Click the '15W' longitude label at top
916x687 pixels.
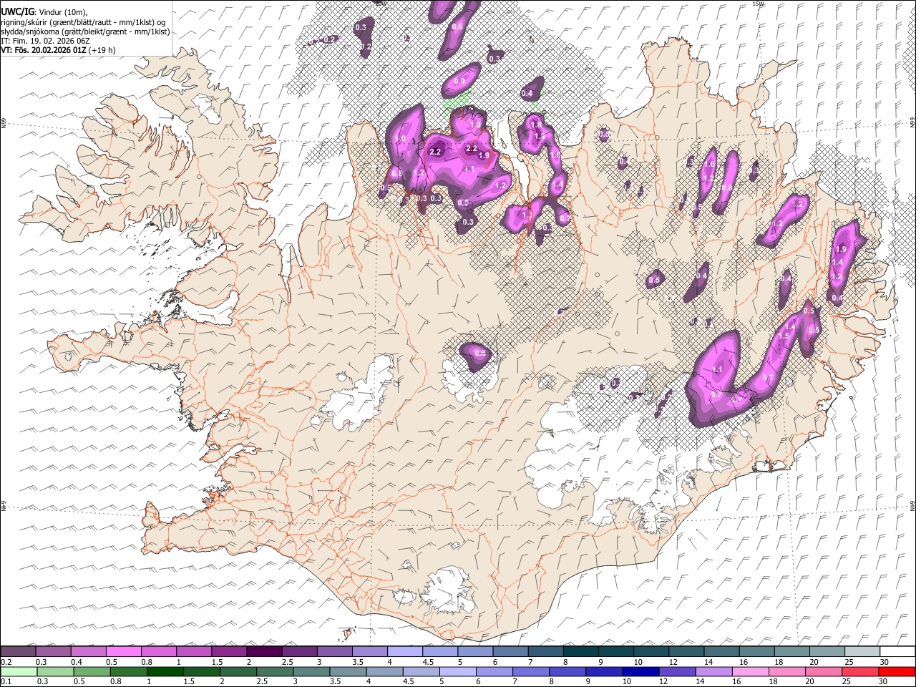759,4
